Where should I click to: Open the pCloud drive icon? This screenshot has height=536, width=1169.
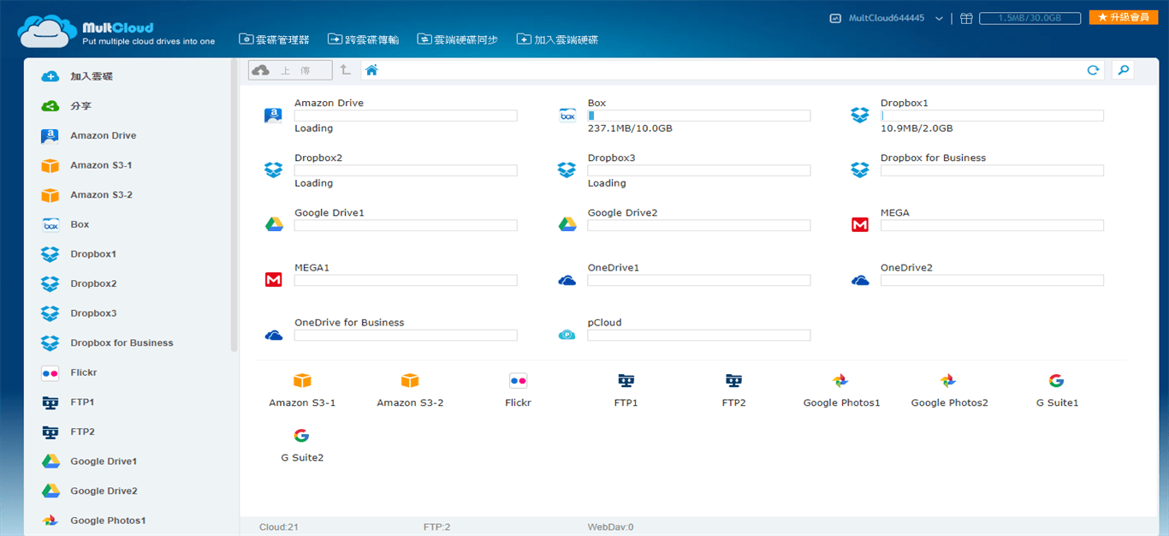point(567,335)
